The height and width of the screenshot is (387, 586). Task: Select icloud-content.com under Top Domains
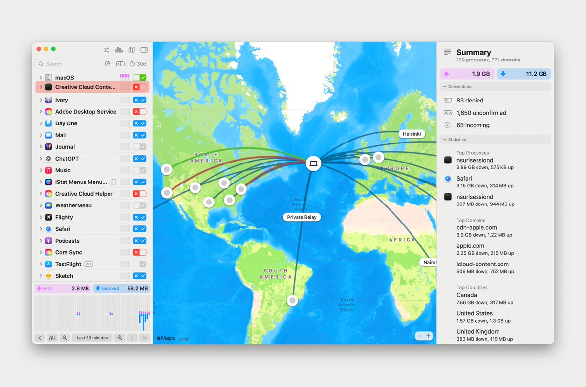482,264
